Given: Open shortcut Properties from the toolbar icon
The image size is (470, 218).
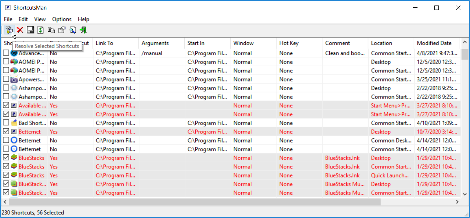Looking at the screenshot, I should point(62,30).
